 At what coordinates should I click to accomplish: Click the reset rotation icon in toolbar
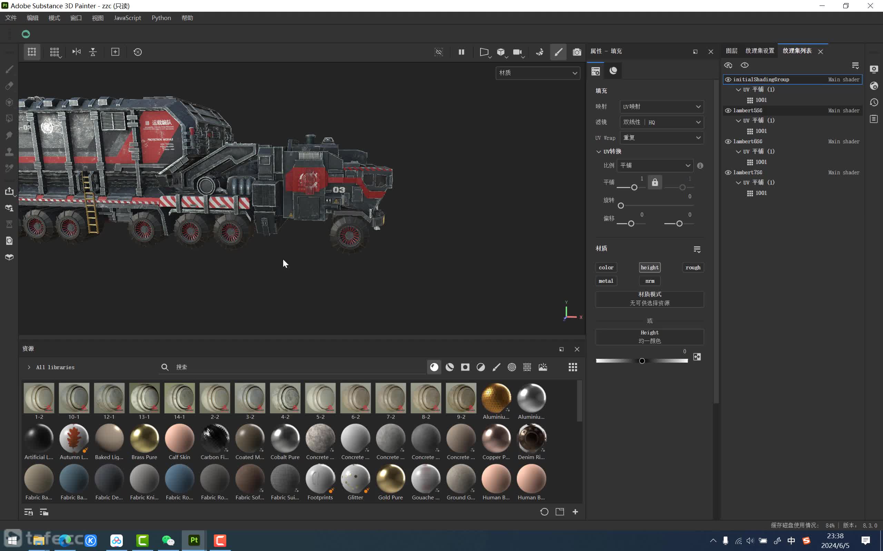point(138,52)
